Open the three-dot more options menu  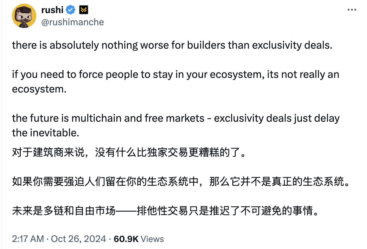click(352, 10)
